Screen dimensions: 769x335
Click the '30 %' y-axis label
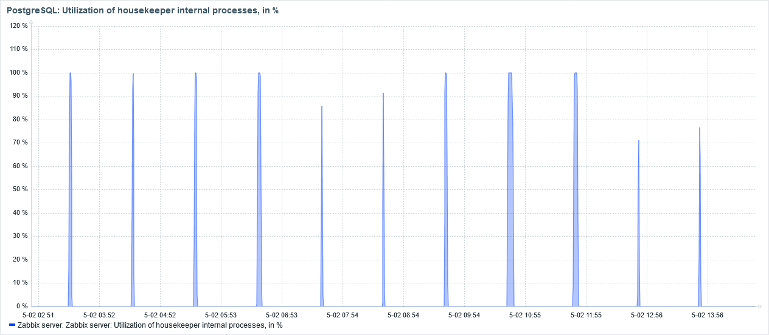[x=21, y=236]
